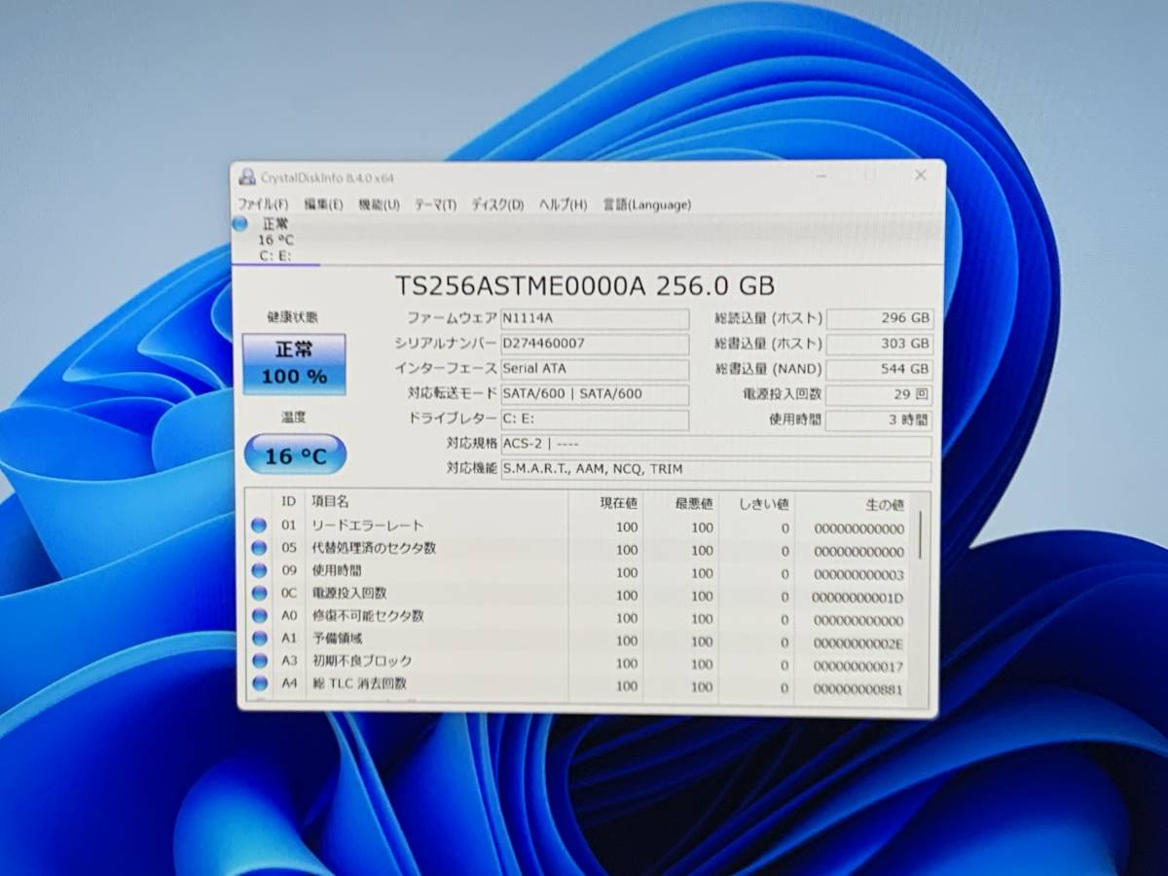Click the disk model title TS256ASTME0000A 256.0 GB
This screenshot has height=876, width=1168.
585,285
